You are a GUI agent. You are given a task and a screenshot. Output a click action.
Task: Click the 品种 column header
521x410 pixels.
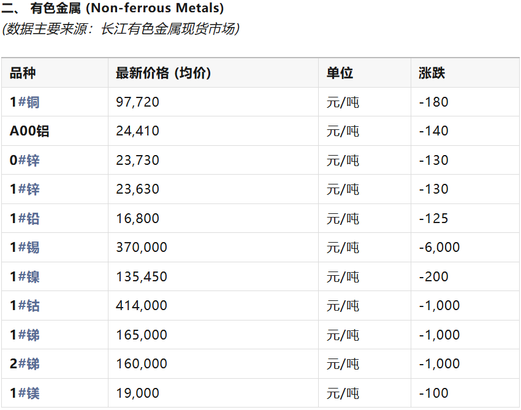point(23,73)
